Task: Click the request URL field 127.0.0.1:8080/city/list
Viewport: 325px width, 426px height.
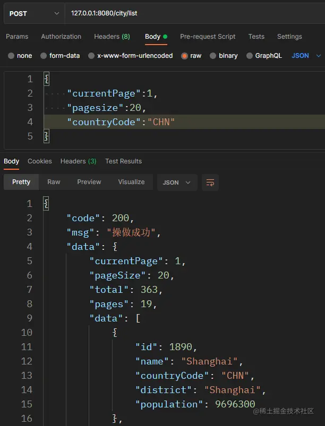Action: (195, 13)
